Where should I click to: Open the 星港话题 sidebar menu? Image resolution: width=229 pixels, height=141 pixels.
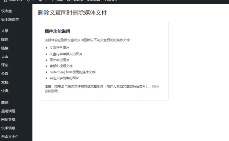coord(8,111)
